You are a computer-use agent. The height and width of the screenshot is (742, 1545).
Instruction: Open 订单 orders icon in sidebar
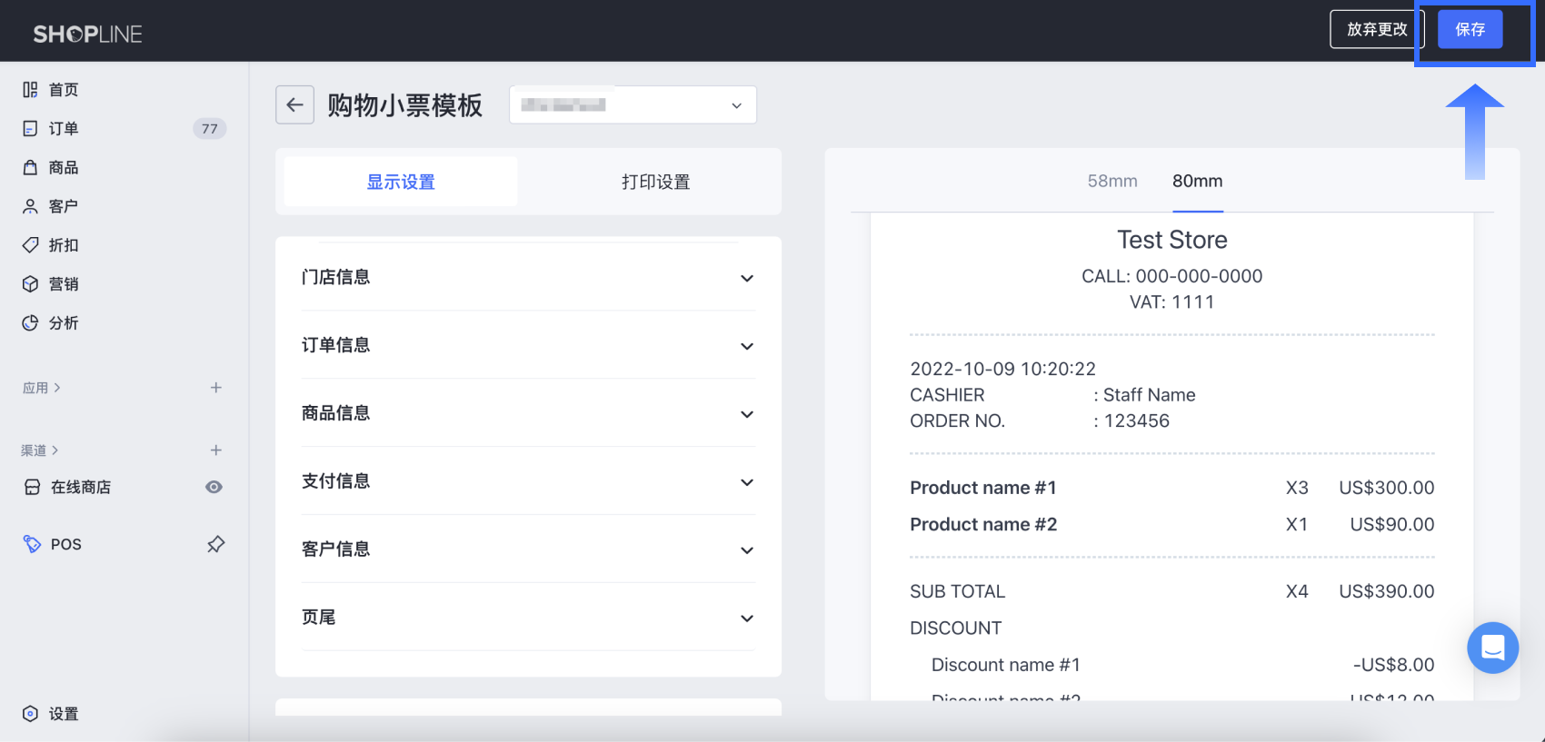30,128
